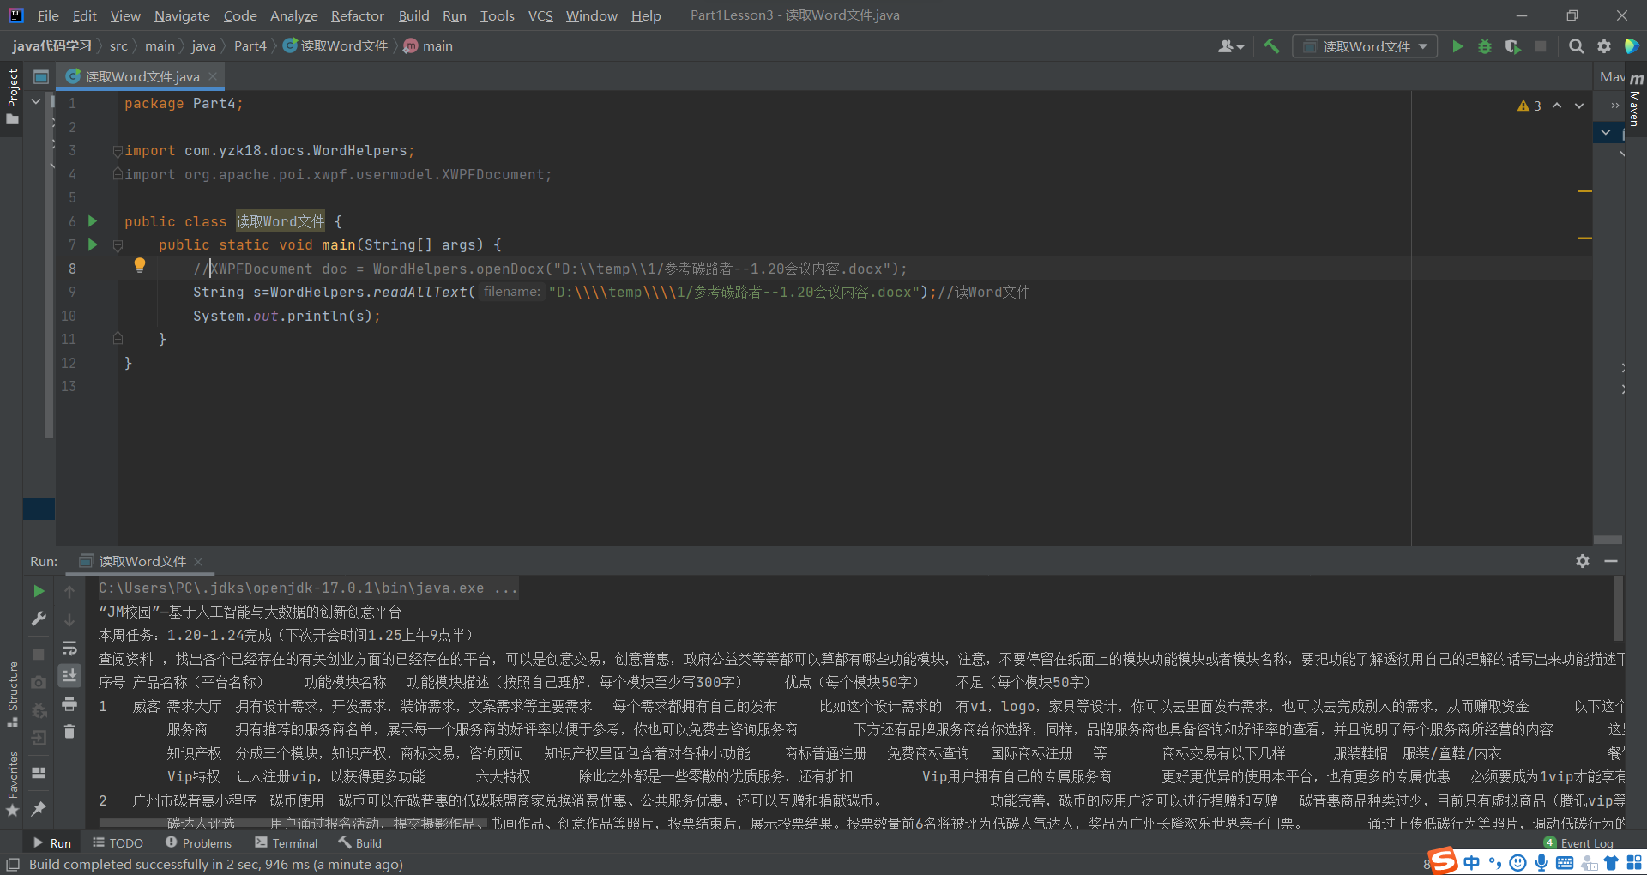Viewport: 1647px width, 875px height.
Task: Hide the Run panel with minus icon
Action: pos(1611,560)
